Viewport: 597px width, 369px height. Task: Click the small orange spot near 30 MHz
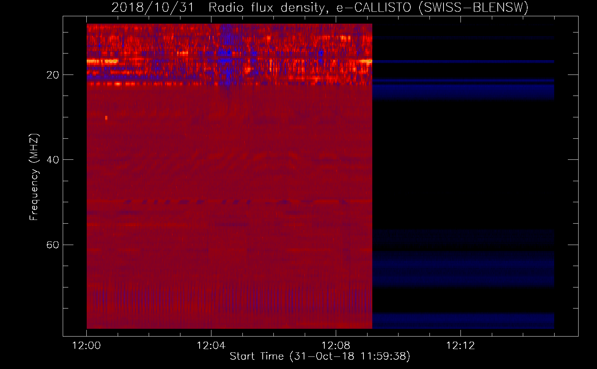pos(106,118)
